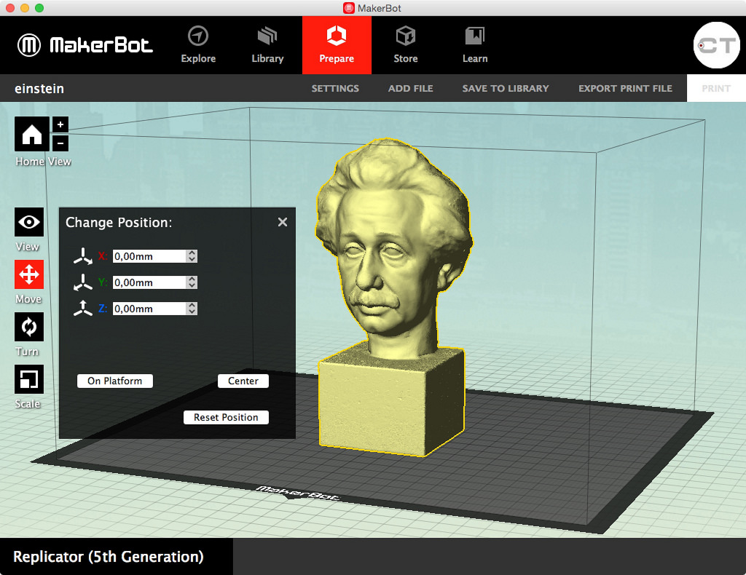The width and height of the screenshot is (746, 575).
Task: Zoom in with the plus button
Action: coord(60,124)
